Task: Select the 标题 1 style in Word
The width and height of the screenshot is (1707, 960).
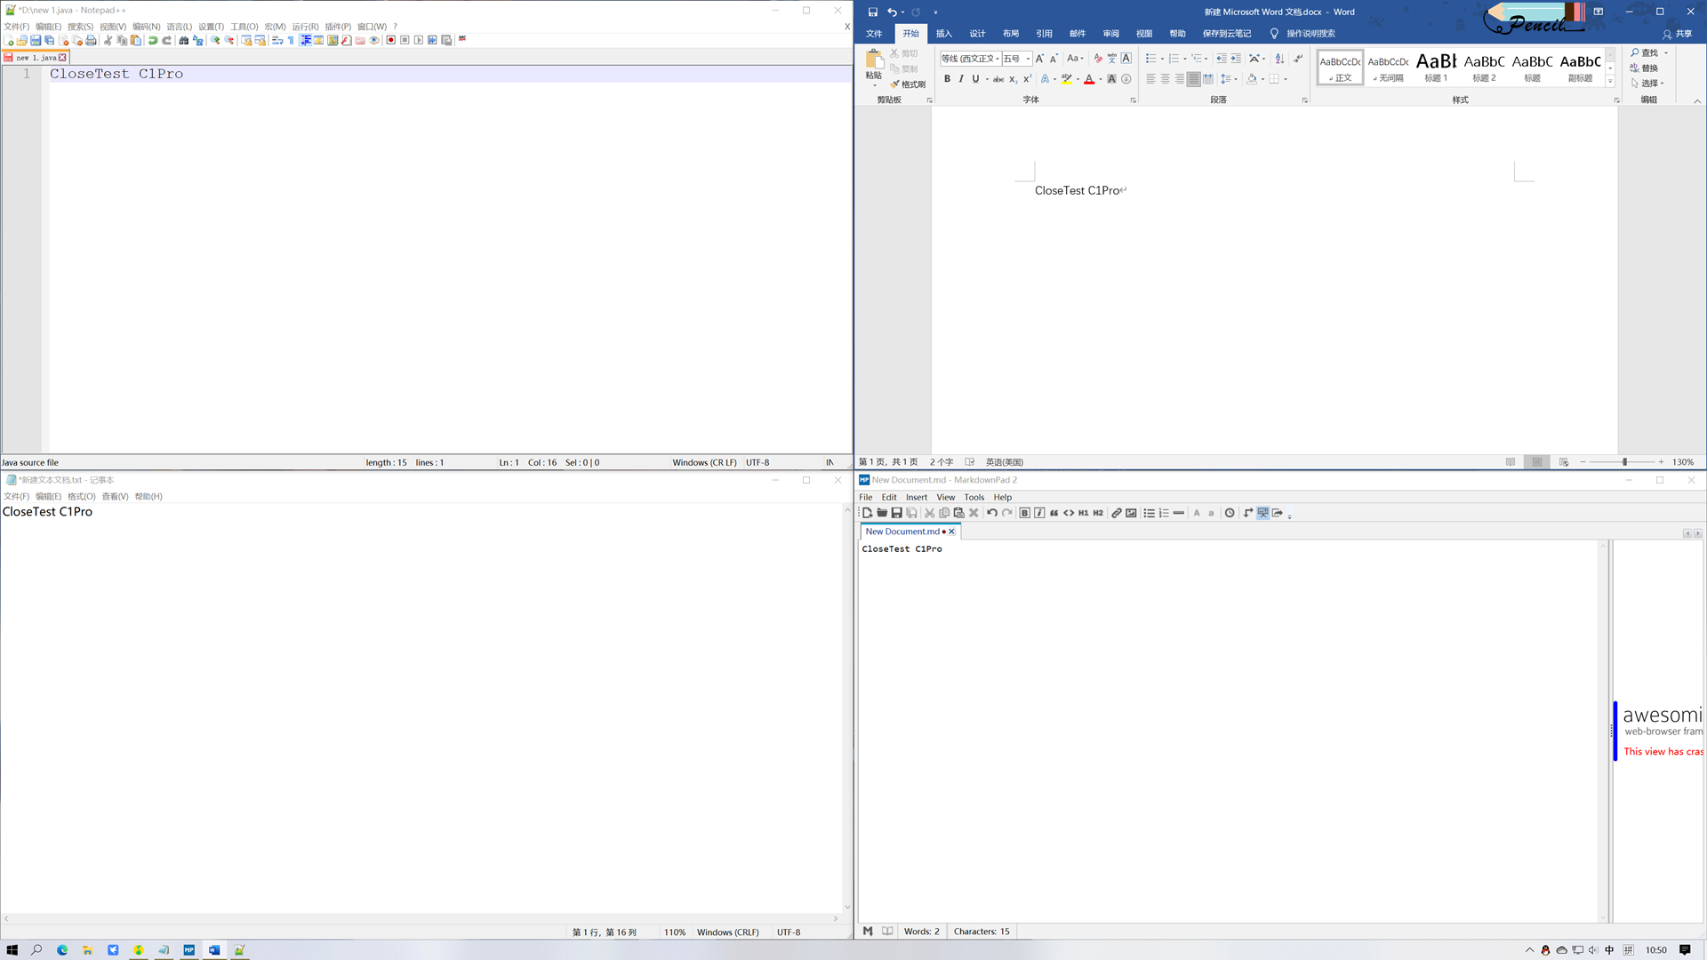Action: pos(1436,67)
